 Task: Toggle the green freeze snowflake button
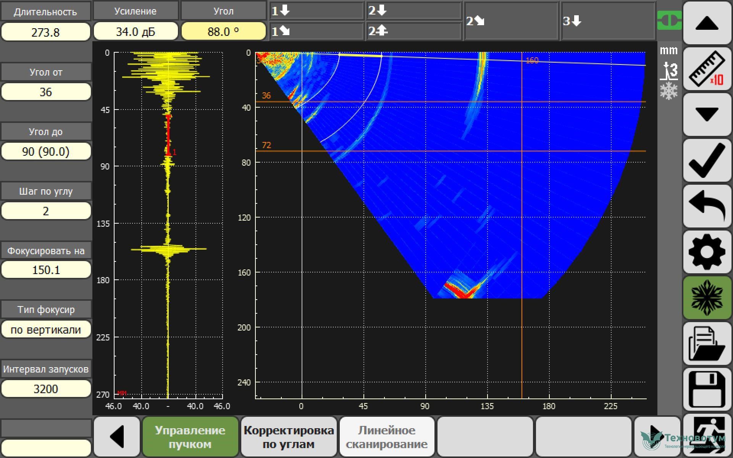click(707, 298)
